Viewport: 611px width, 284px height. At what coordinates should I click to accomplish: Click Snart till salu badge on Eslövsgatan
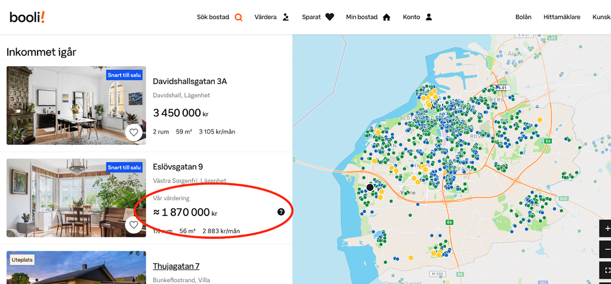click(124, 168)
